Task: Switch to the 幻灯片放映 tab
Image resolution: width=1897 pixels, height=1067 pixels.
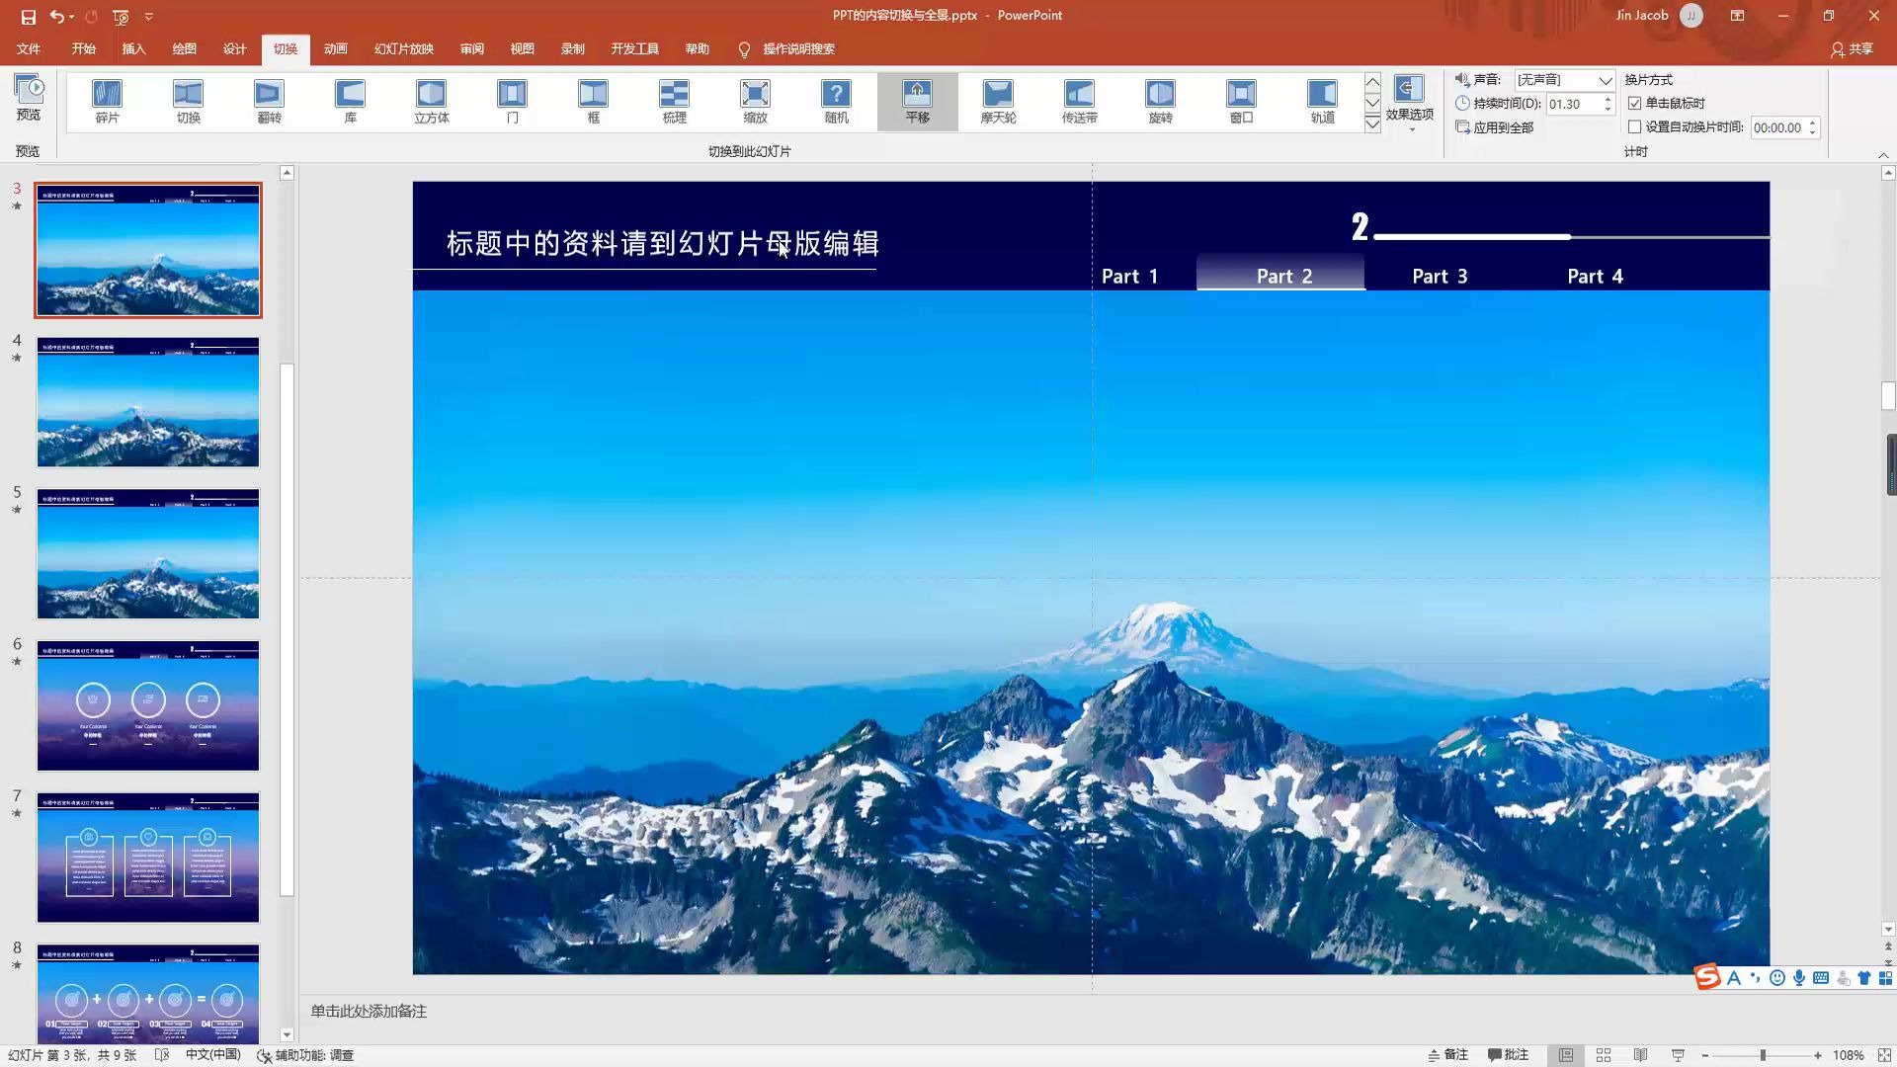Action: [x=403, y=48]
